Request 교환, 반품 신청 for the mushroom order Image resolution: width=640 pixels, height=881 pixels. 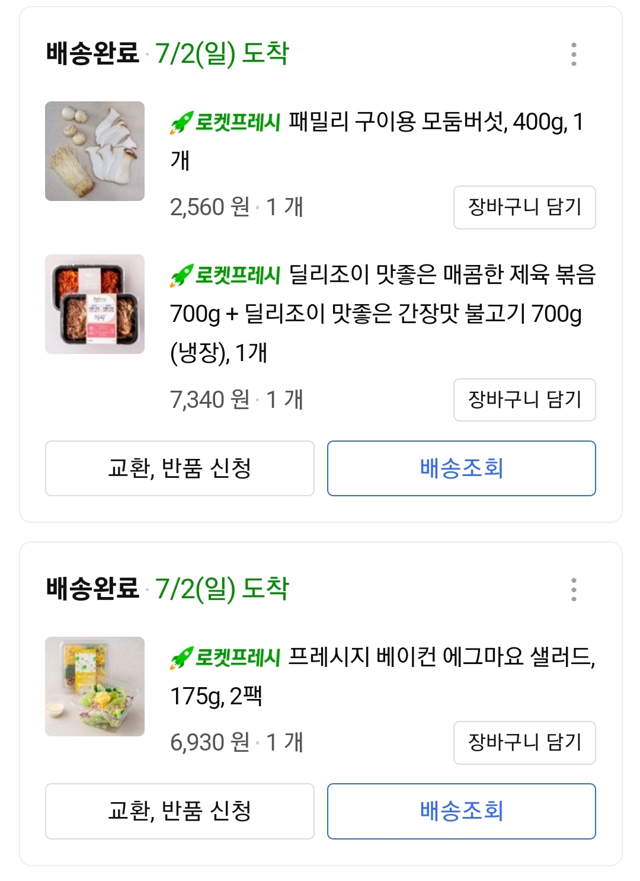(180, 468)
